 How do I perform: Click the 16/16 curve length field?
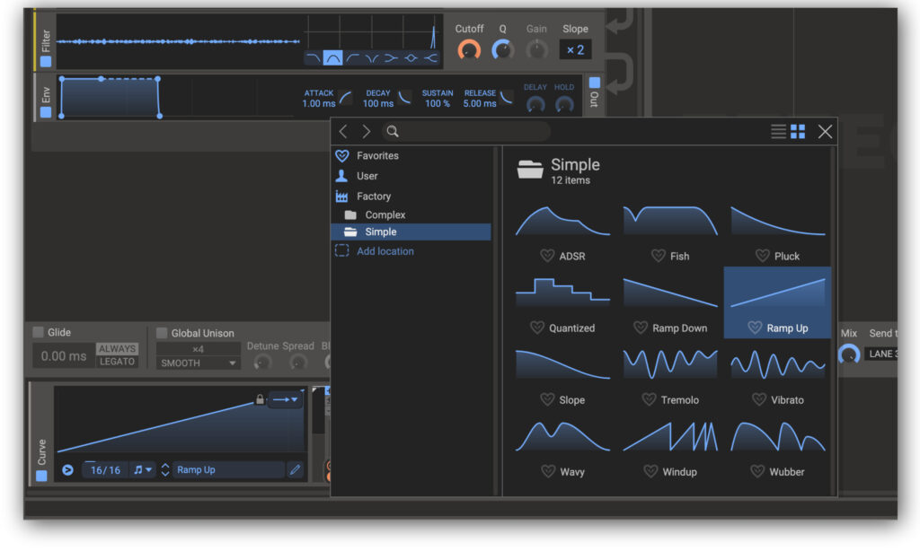pos(106,470)
